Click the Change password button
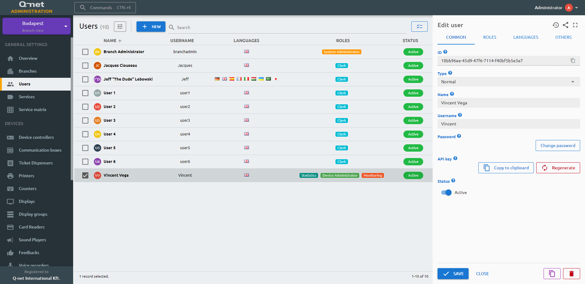The width and height of the screenshot is (585, 284). pyautogui.click(x=558, y=146)
